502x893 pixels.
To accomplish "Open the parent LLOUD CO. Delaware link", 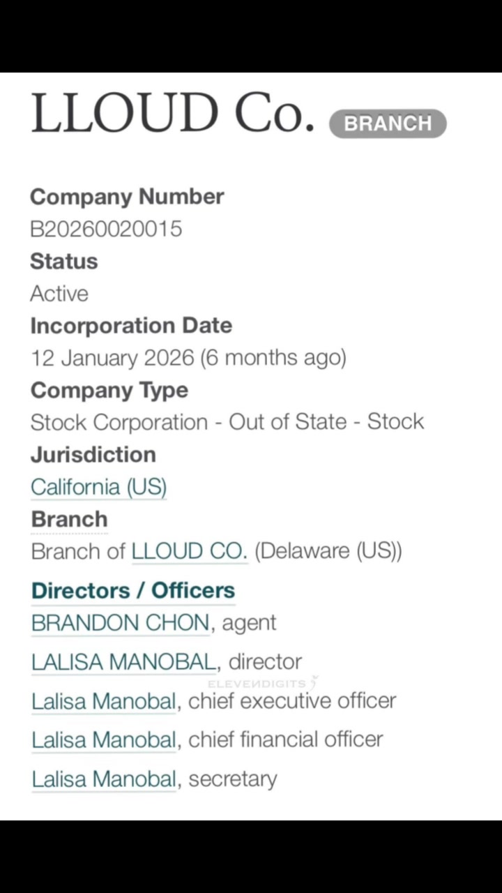I will pos(190,551).
